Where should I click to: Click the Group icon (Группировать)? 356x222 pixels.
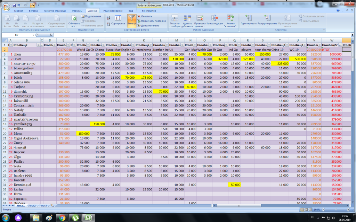[x=248, y=19]
